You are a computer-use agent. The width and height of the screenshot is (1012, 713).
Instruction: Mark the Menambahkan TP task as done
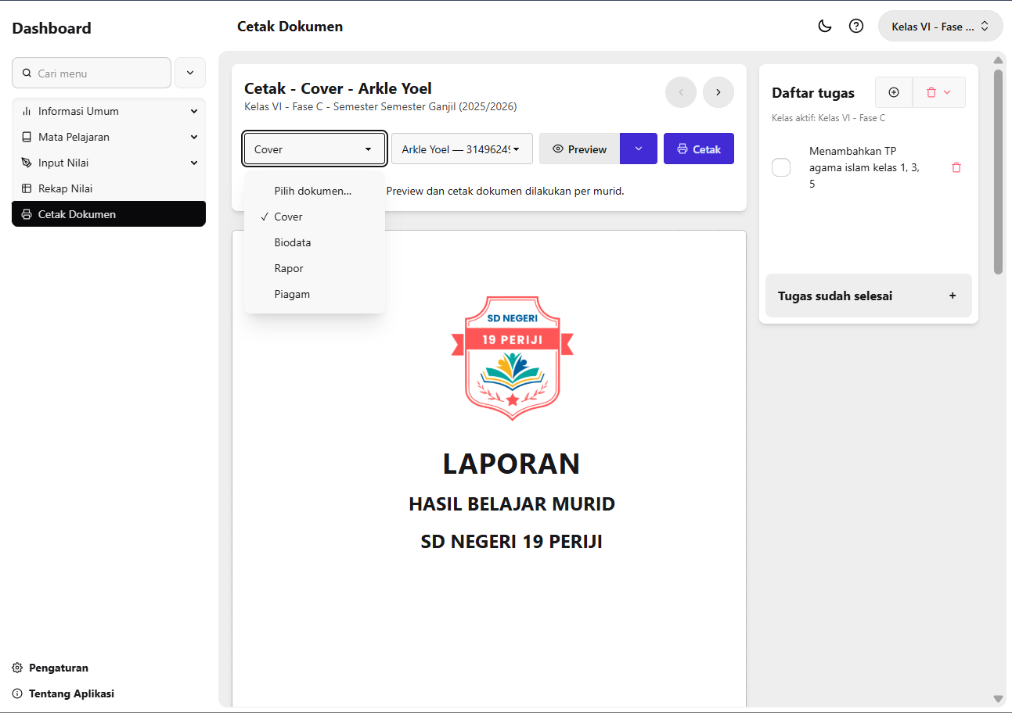tap(780, 167)
